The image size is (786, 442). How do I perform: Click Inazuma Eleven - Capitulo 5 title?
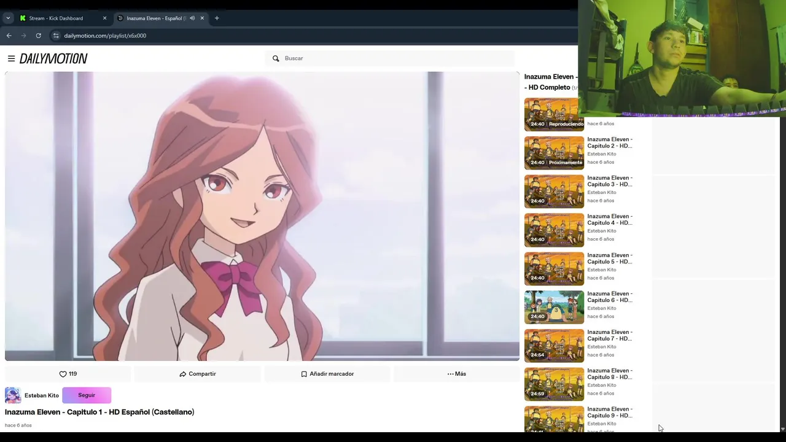pyautogui.click(x=610, y=258)
